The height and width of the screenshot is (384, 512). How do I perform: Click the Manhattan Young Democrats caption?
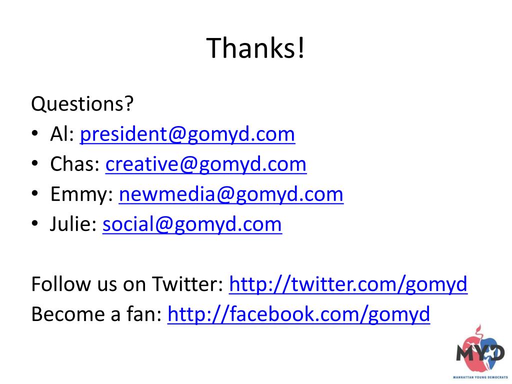(480, 377)
